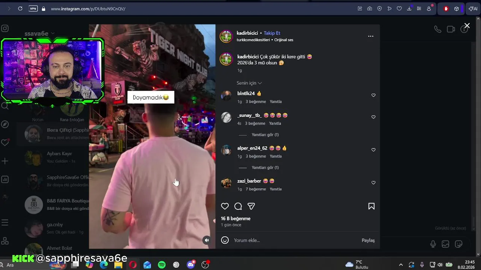
Task: Open browser snapshot camera icon
Action: 370,9
